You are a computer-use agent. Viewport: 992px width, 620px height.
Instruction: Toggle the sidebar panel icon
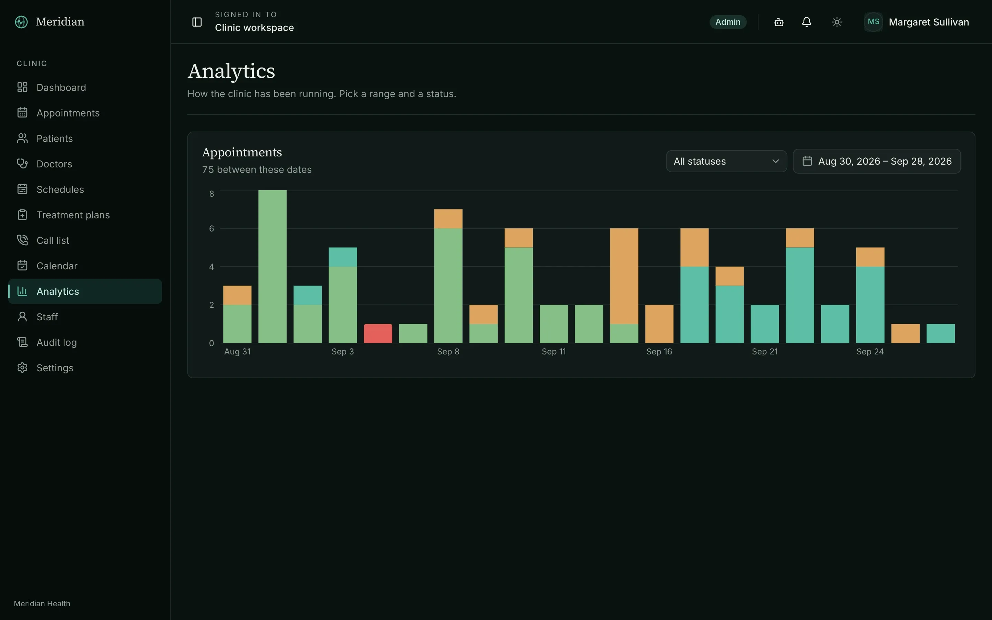(x=197, y=22)
